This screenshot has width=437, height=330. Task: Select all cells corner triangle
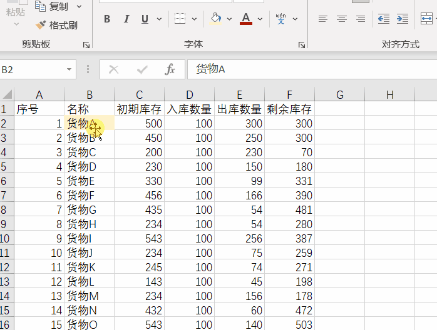coord(7,94)
